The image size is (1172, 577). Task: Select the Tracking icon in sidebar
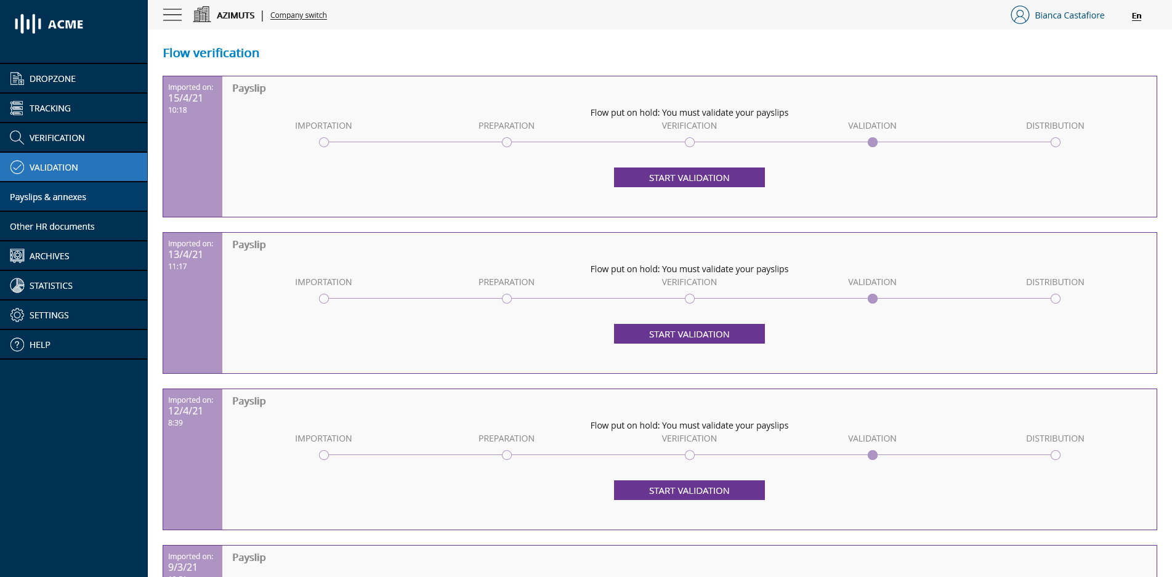click(17, 108)
